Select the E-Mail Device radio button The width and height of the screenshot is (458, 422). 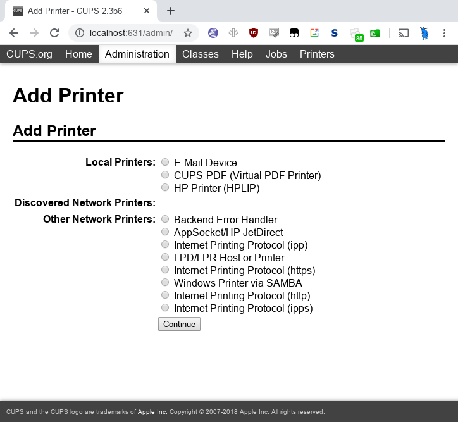(165, 162)
